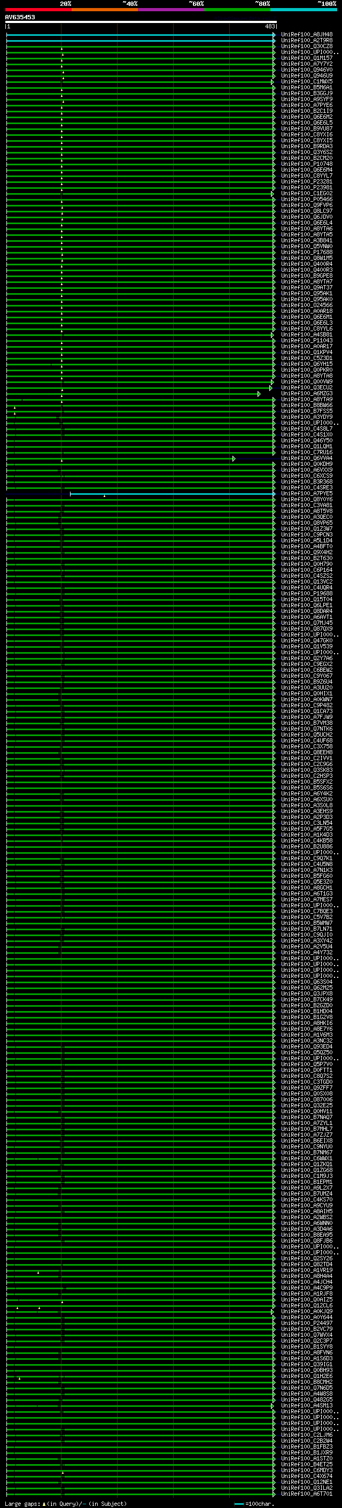Screen dimensions: 342x1508
Task: Select the UniRef100_A8H4A4 label
Action: pos(306,1276)
